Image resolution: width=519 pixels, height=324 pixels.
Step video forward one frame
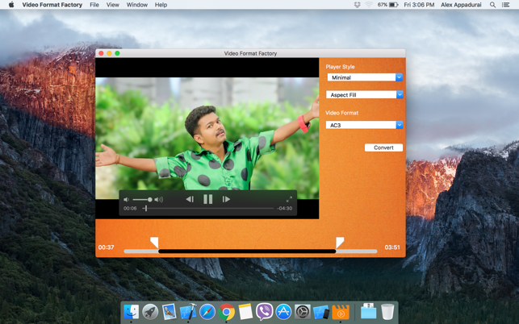226,199
